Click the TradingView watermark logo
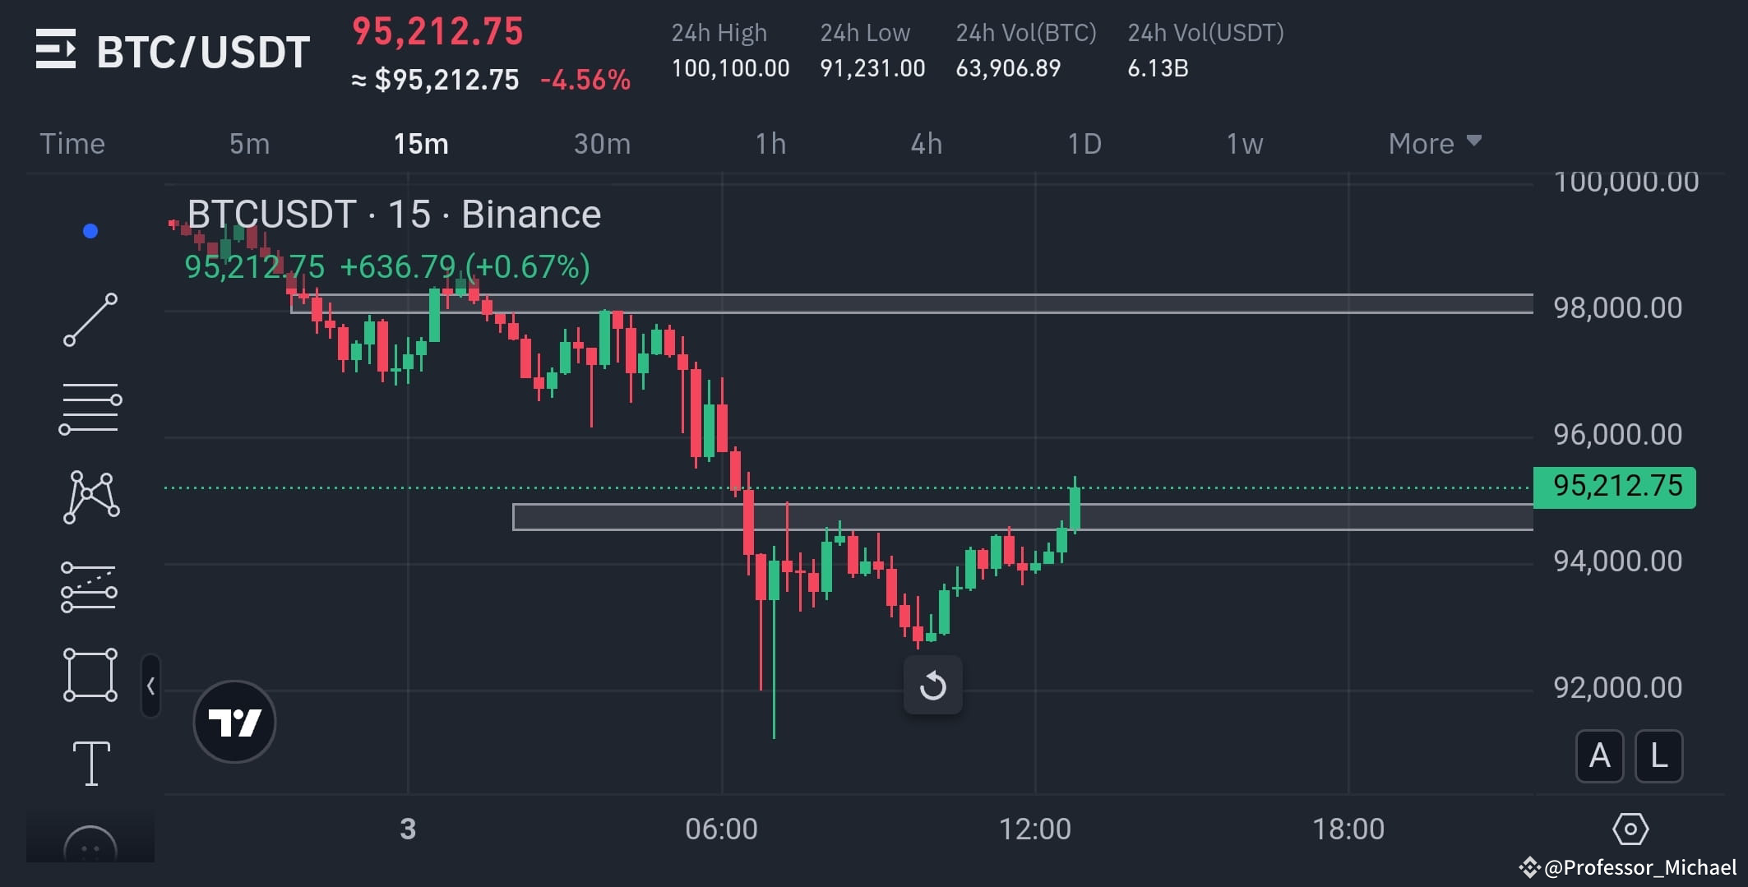 click(234, 721)
